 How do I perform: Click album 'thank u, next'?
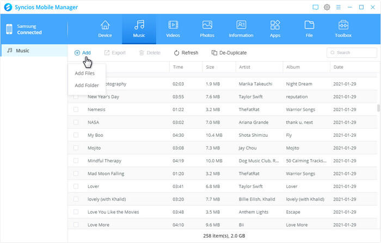[x=299, y=123]
